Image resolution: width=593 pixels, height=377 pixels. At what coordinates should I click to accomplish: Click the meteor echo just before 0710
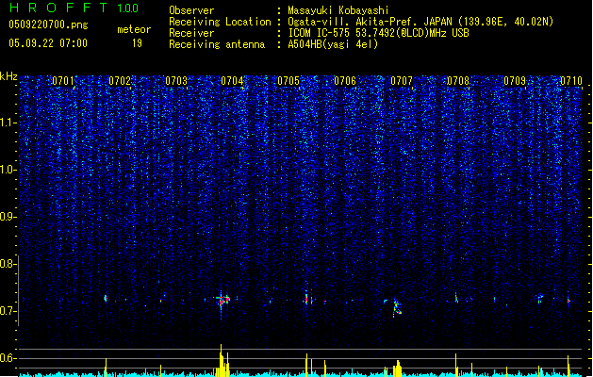pyautogui.click(x=568, y=300)
